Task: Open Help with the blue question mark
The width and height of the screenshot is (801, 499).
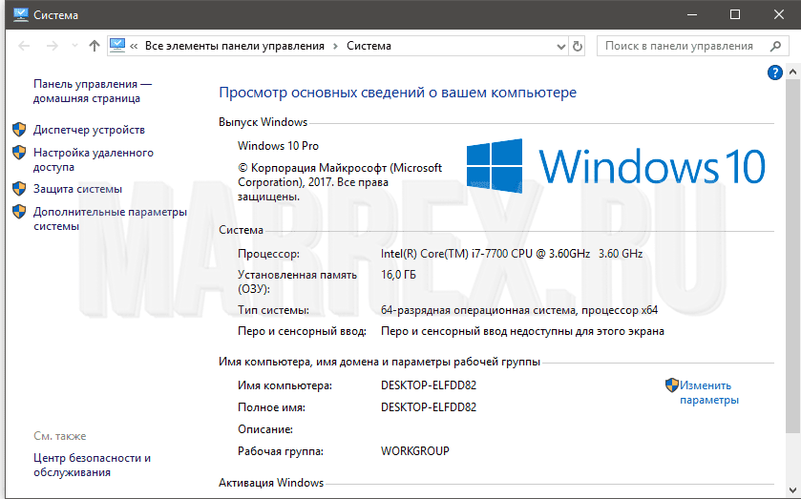Action: [774, 73]
